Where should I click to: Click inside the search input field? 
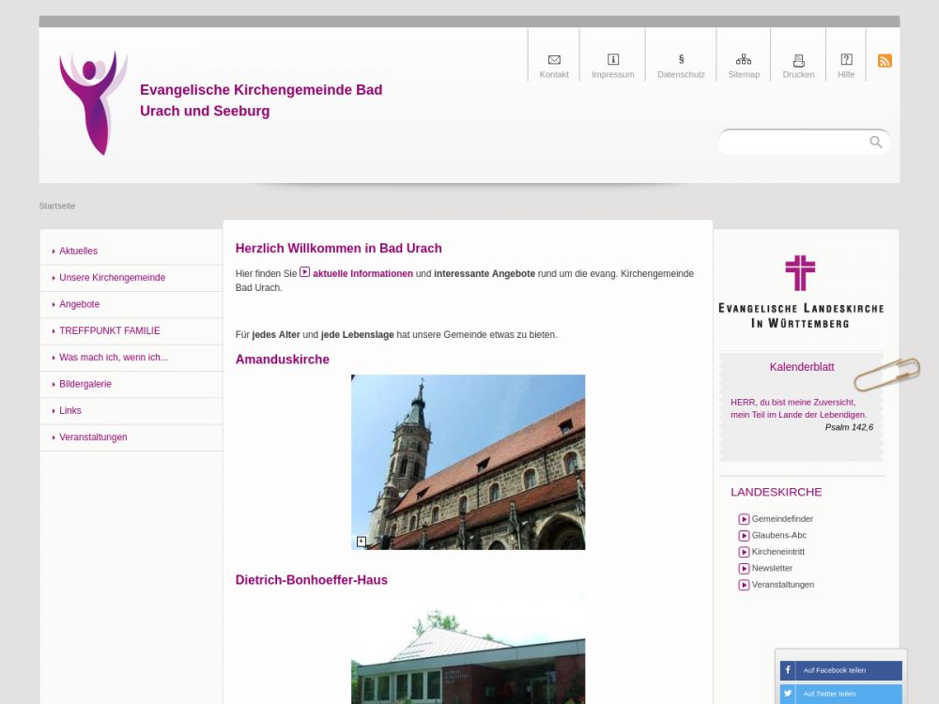click(793, 143)
